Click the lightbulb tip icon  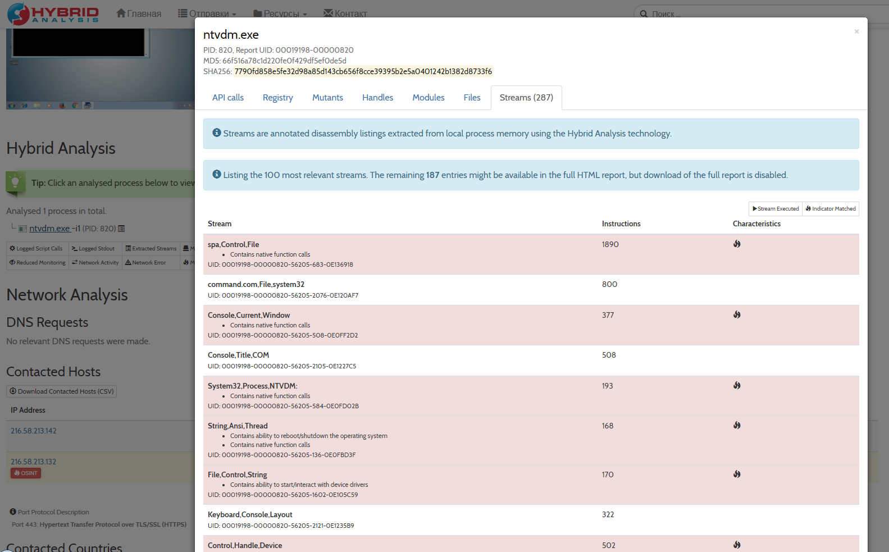pyautogui.click(x=15, y=183)
